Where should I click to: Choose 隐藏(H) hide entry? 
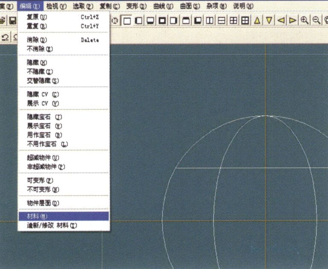point(64,62)
